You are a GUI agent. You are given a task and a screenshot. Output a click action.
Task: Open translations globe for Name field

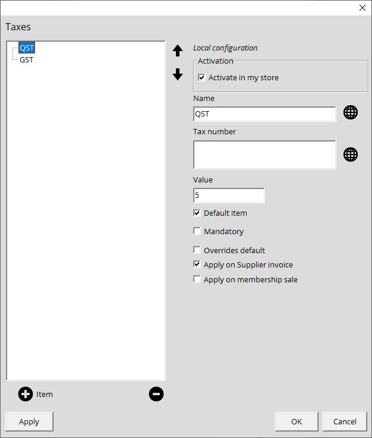pos(351,112)
